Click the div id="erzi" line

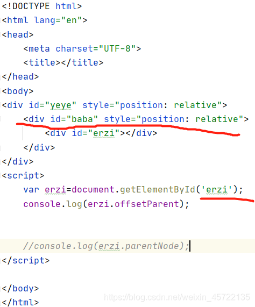pos(101,133)
